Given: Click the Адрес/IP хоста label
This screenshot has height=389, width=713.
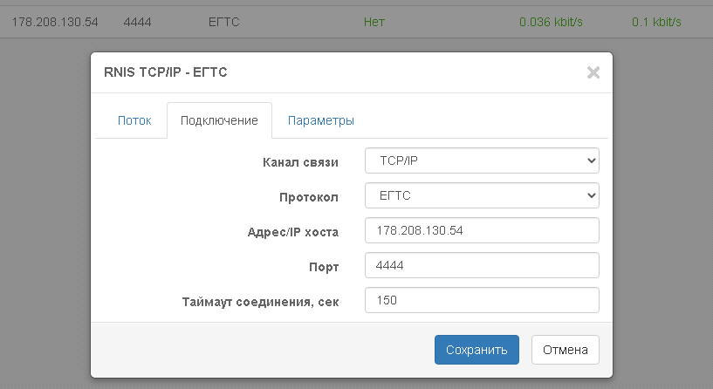Looking at the screenshot, I should coord(292,231).
